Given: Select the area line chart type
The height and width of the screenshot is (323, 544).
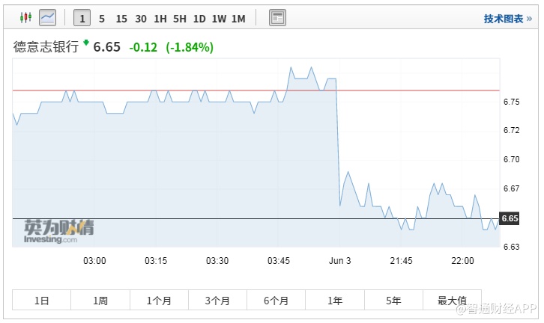Looking at the screenshot, I should click(47, 18).
